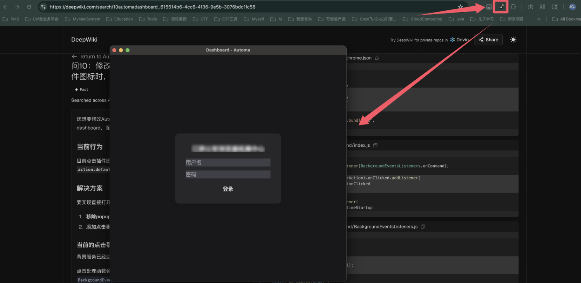Click the Devin logo icon
The image size is (581, 283).
click(x=452, y=40)
